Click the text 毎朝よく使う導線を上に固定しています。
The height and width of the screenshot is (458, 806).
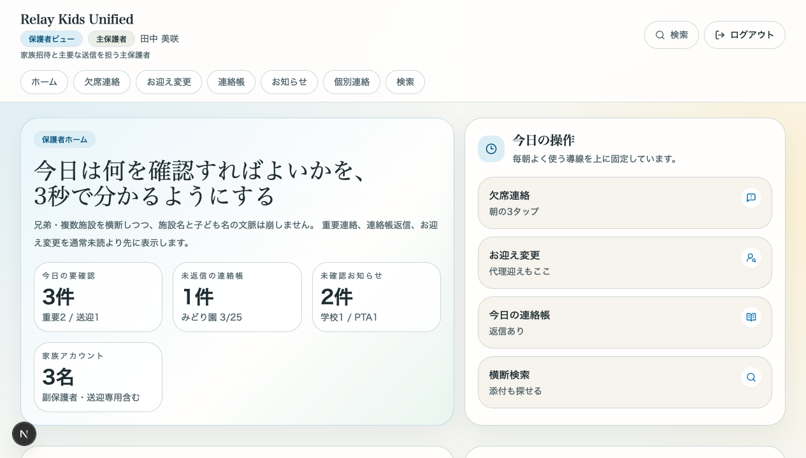click(596, 159)
